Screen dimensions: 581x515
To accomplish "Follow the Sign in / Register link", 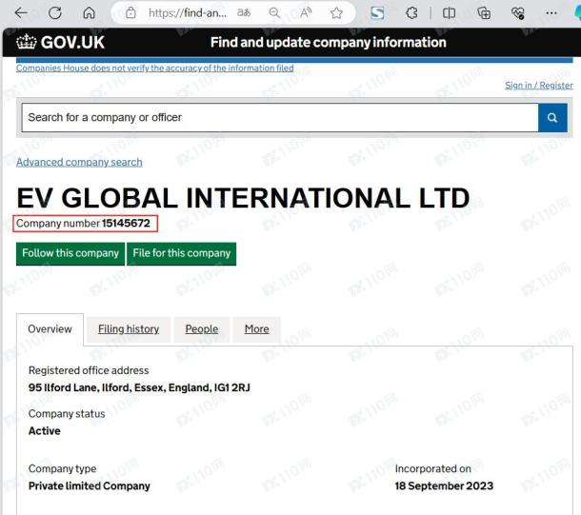I will 539,85.
